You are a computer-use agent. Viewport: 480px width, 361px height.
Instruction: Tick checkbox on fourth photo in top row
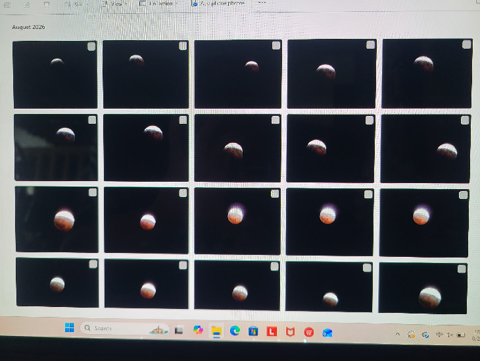coord(370,45)
